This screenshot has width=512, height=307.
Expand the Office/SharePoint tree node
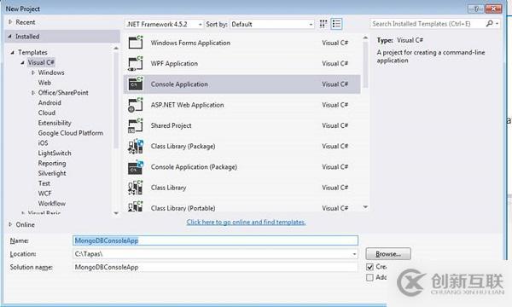pos(33,93)
